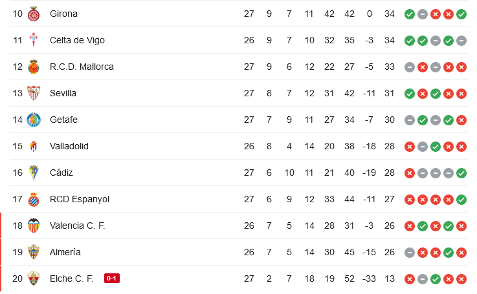Click the Sevilla club crest
This screenshot has width=477, height=294.
(x=34, y=93)
